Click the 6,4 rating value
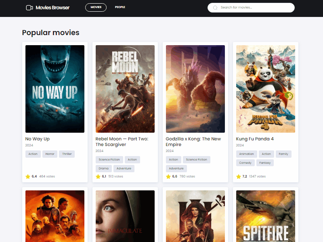The height and width of the screenshot is (242, 323). click(x=34, y=176)
